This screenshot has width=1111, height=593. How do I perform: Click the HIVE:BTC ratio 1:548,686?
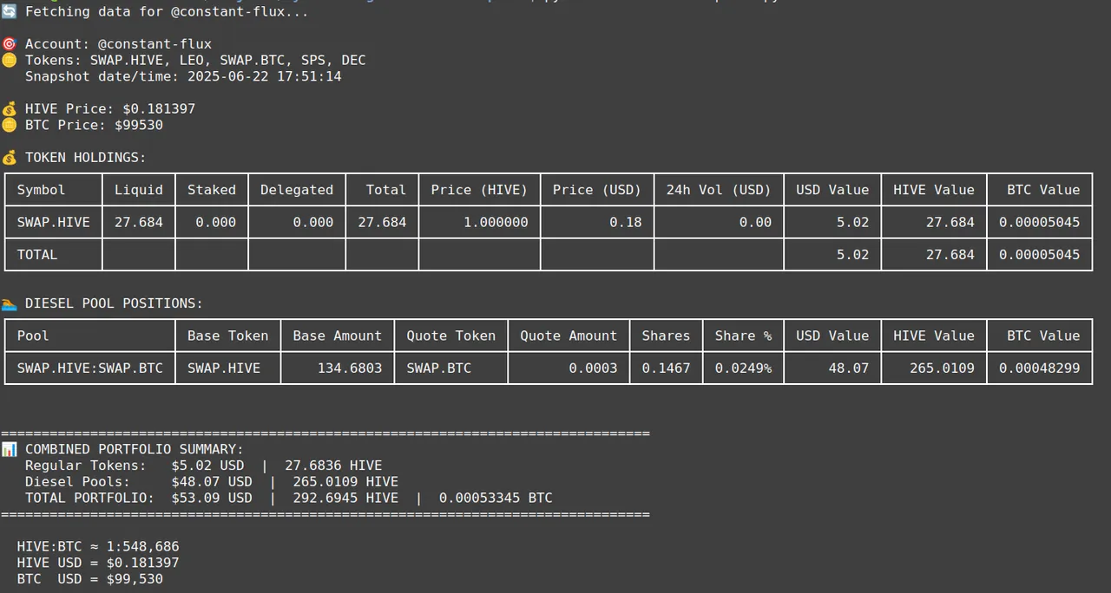click(142, 546)
